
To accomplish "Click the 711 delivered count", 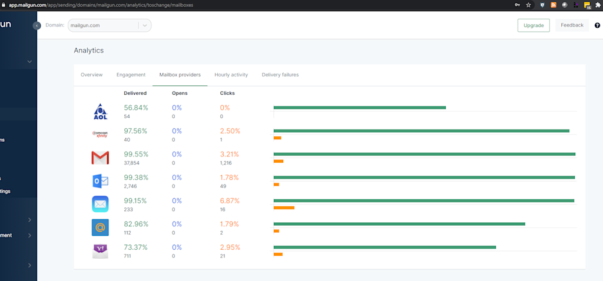I will pos(127,256).
